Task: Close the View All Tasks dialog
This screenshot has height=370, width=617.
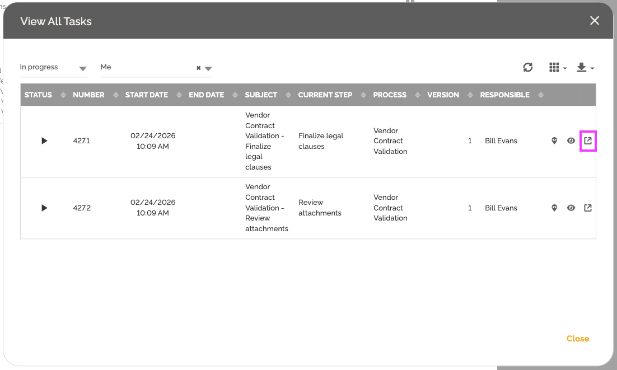Action: point(594,21)
